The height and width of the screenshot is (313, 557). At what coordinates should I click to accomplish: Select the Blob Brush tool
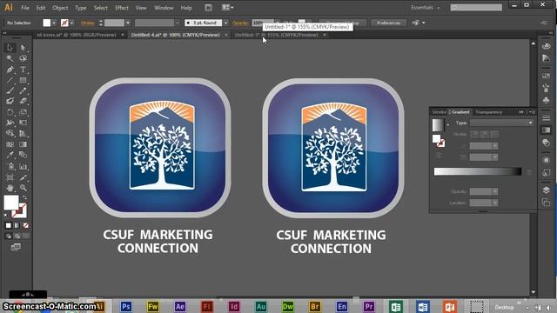tap(10, 102)
